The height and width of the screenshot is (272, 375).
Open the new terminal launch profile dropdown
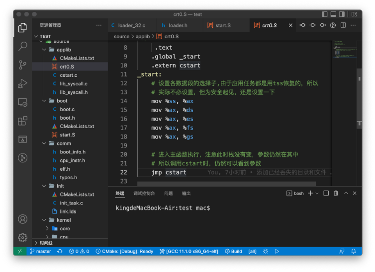317,193
